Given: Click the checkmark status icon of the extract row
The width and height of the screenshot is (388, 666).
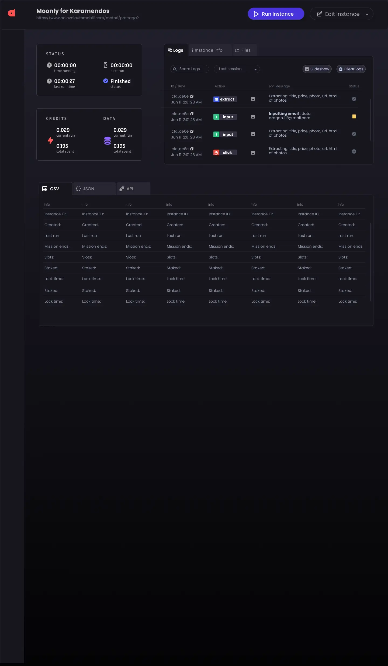Looking at the screenshot, I should pos(354,99).
